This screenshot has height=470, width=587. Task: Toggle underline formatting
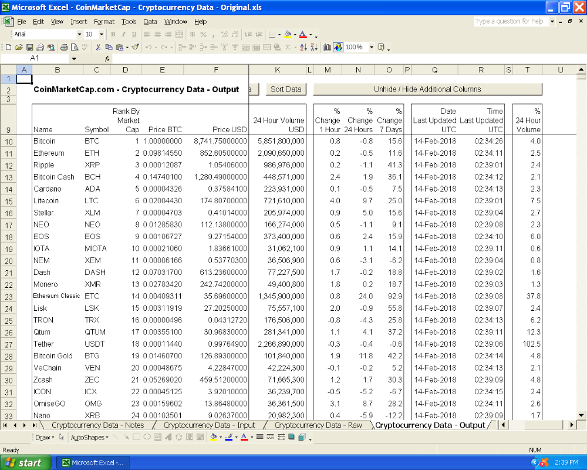point(134,35)
